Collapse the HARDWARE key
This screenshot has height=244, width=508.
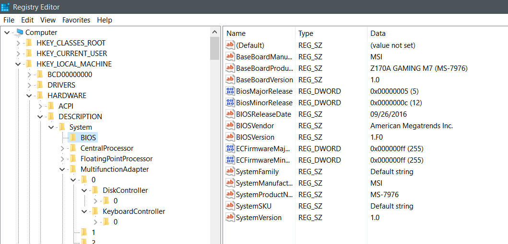point(29,96)
